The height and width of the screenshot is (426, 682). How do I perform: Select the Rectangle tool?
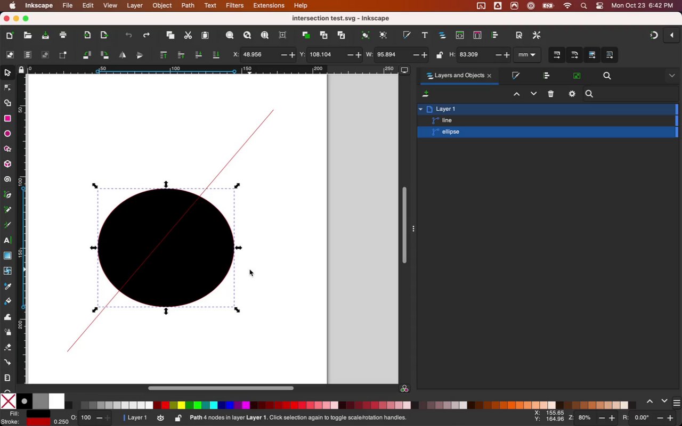(7, 118)
